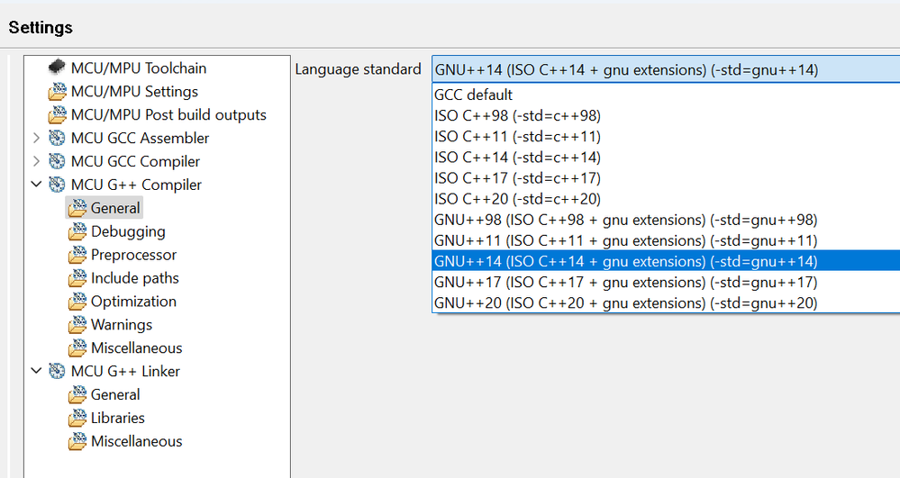
Task: Select MCU GCC Compiler label
Action: pos(135,162)
